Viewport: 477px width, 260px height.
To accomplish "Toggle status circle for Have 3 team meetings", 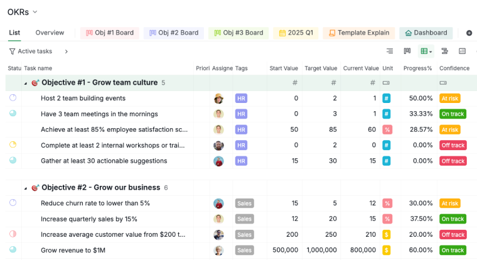I will [13, 113].
